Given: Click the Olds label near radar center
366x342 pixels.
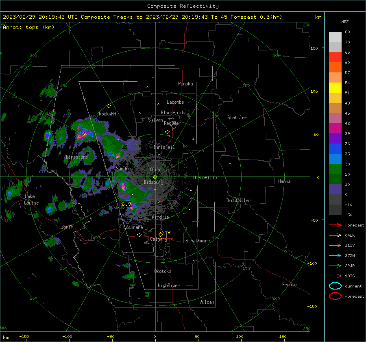Looking at the screenshot, I should point(155,170).
